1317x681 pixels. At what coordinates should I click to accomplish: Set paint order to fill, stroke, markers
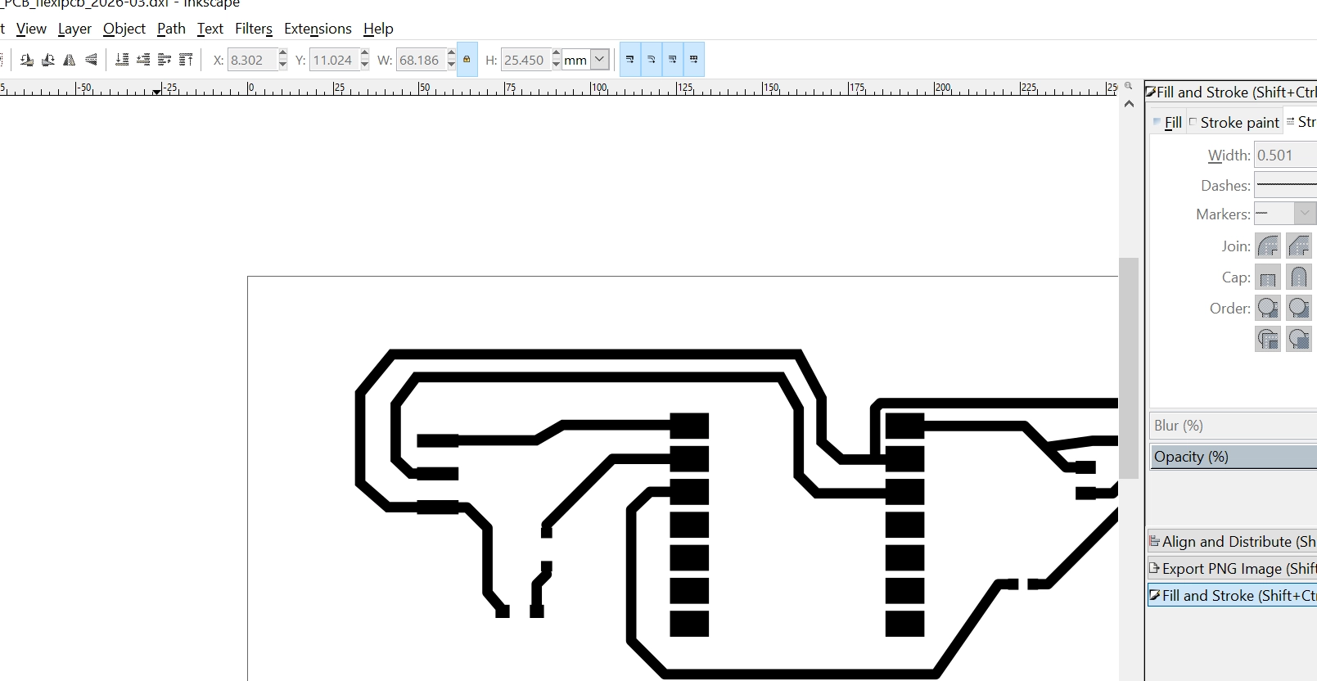[1268, 308]
